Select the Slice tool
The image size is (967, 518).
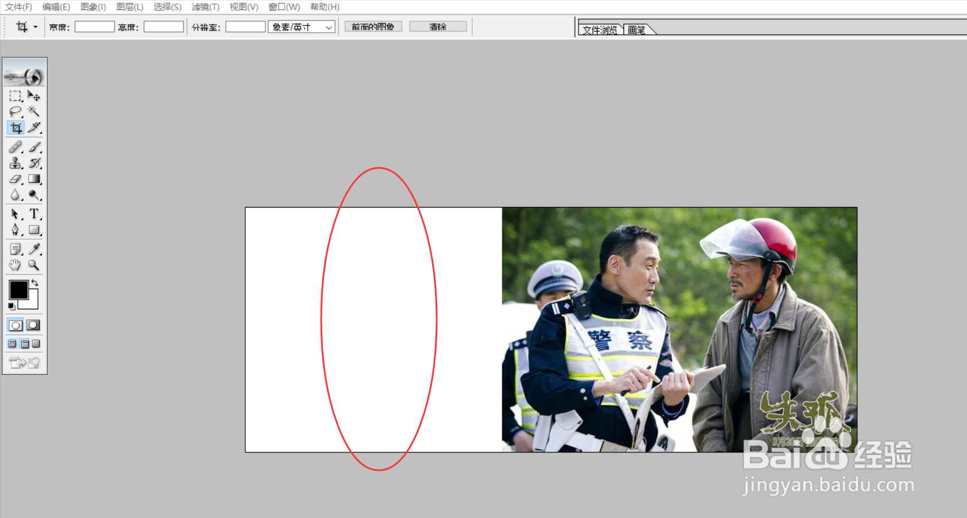[x=34, y=128]
